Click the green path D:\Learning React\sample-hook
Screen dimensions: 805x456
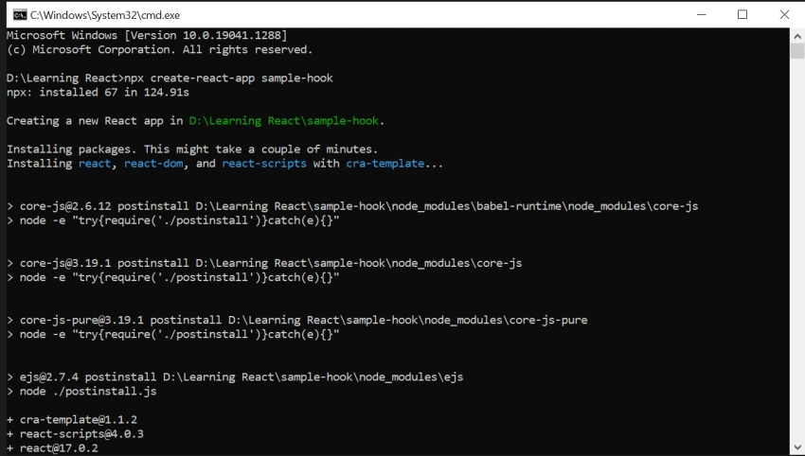tap(284, 121)
